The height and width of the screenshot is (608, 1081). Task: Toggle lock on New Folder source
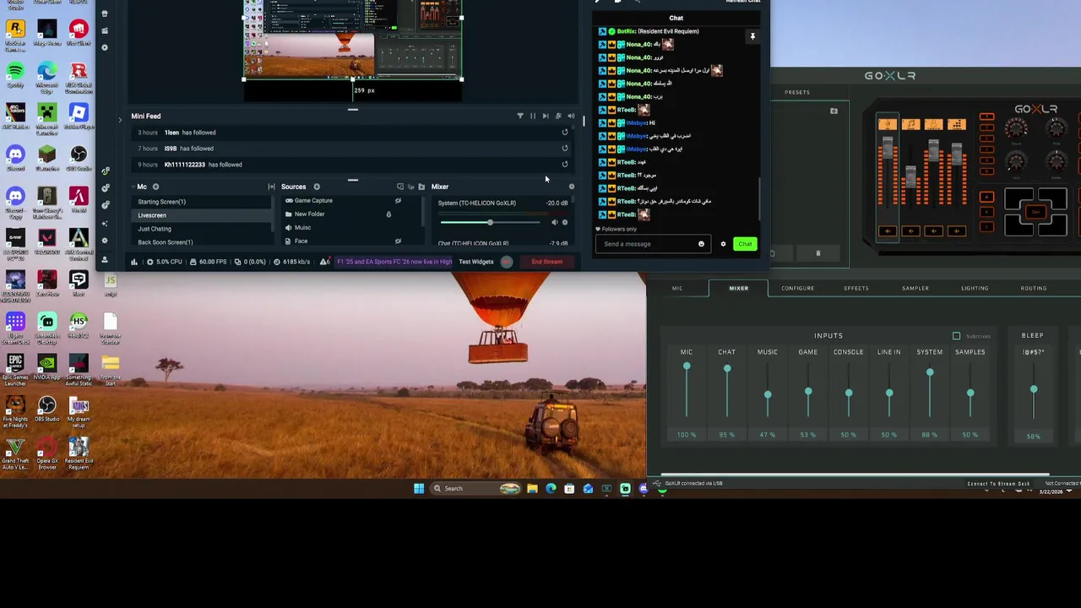pos(388,214)
